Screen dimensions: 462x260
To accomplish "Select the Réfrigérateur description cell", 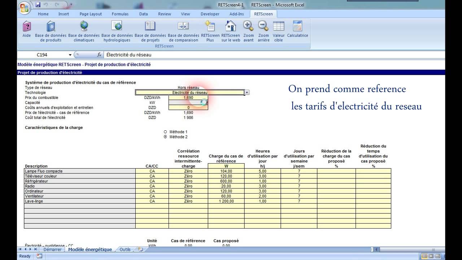I will pyautogui.click(x=80, y=181).
